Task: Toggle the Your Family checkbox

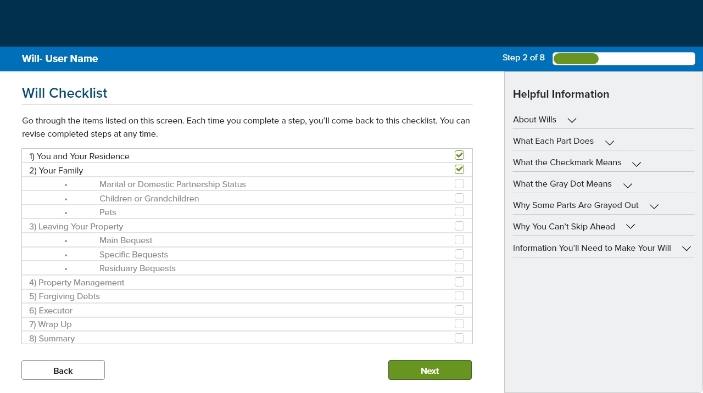Action: pyautogui.click(x=459, y=170)
